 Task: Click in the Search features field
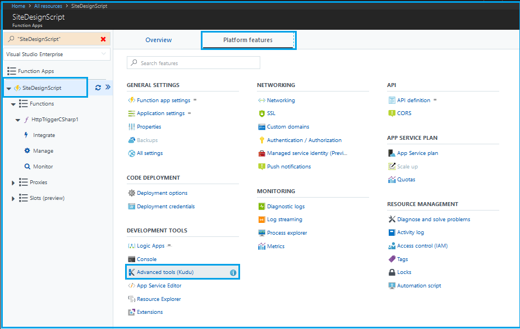pos(194,63)
